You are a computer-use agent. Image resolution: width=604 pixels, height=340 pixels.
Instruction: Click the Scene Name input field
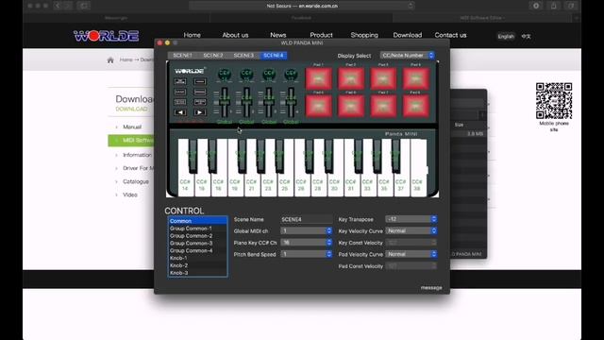(307, 219)
